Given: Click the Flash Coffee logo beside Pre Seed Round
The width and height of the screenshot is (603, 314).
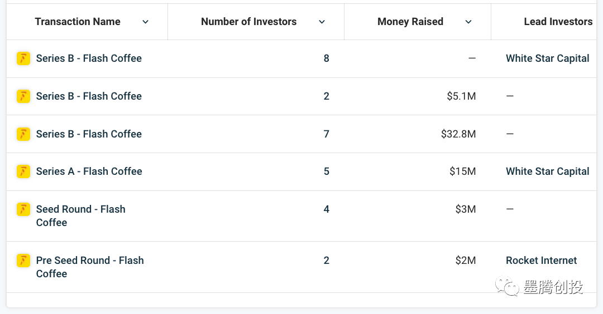Looking at the screenshot, I should pyautogui.click(x=23, y=261).
